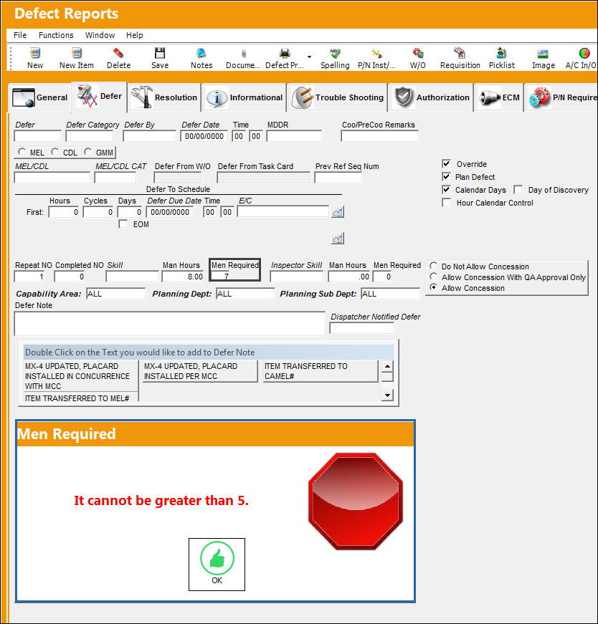Click the chart icon next to E/C field
The width and height of the screenshot is (598, 624).
(338, 212)
